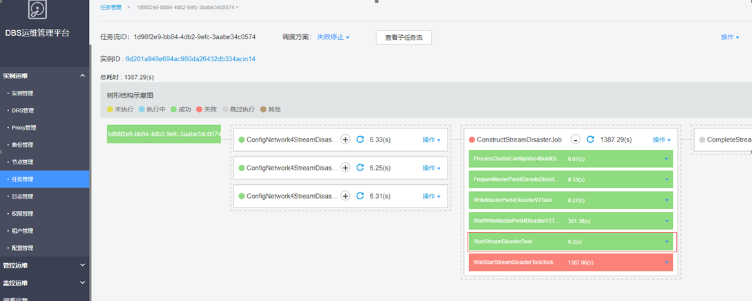Click the DBS platform disk logo icon

[37, 10]
